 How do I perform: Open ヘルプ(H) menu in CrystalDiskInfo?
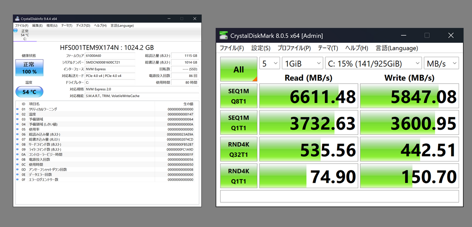[100, 25]
